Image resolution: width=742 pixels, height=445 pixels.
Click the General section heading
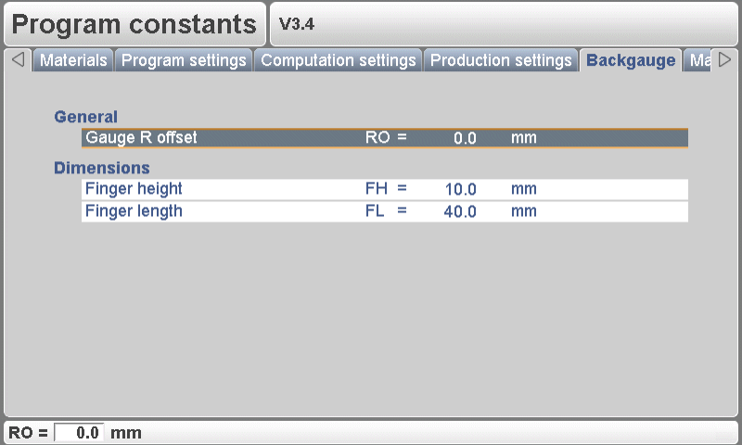(x=85, y=117)
